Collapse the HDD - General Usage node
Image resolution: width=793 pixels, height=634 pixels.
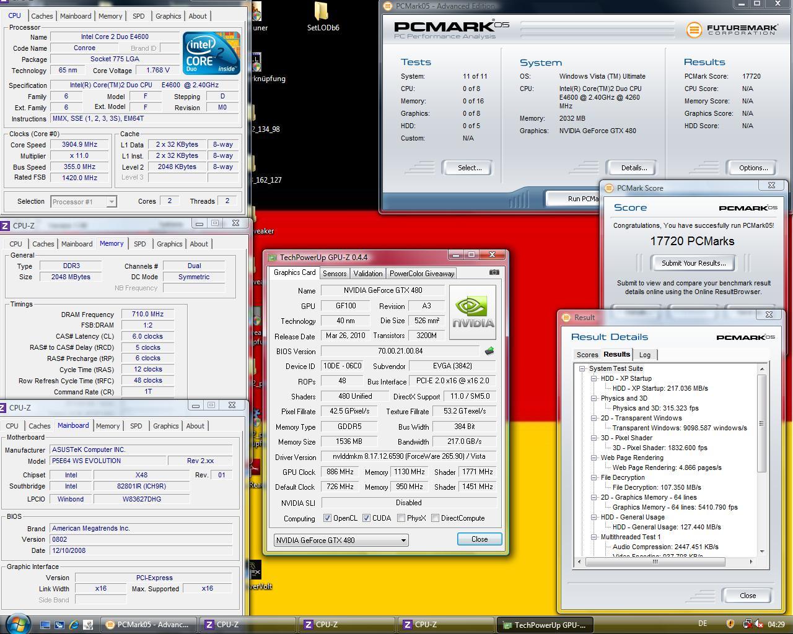[594, 517]
